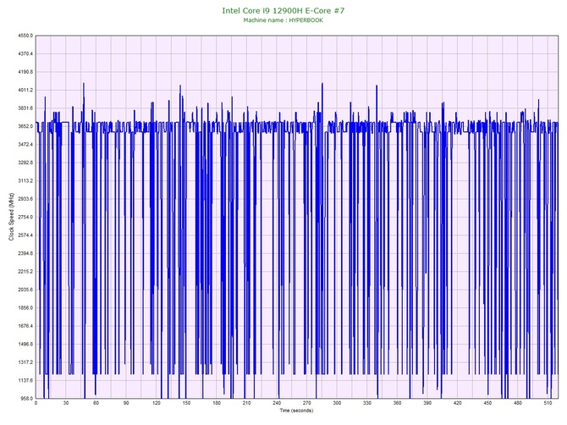Screen dimensions: 567x425
Task: Click the 150 seconds x-axis label
Action: point(186,403)
